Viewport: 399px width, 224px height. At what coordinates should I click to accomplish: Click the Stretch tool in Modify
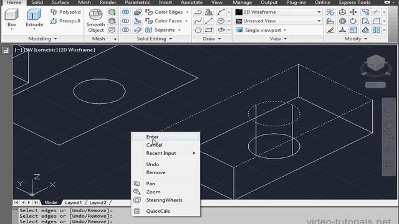[365, 21]
